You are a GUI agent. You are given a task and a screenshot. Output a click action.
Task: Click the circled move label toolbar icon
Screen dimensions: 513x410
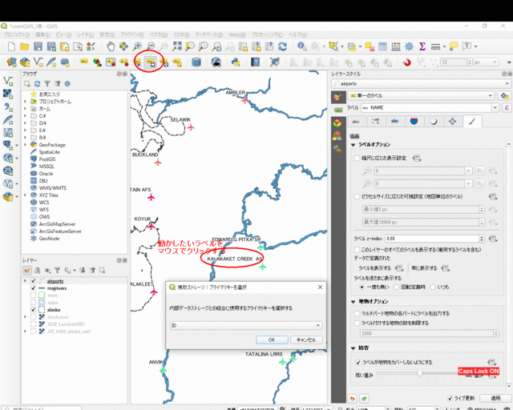coord(149,62)
